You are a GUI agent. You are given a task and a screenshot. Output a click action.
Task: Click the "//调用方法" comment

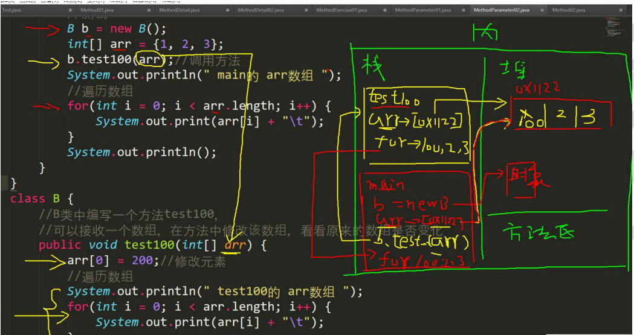click(208, 60)
